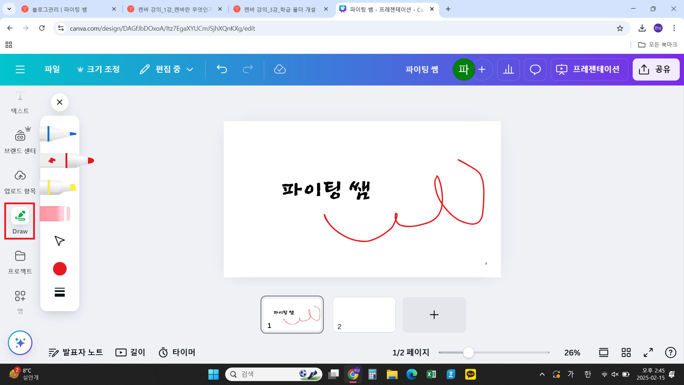Open the hamburger menu next to 파일
The image size is (684, 385).
coord(20,69)
